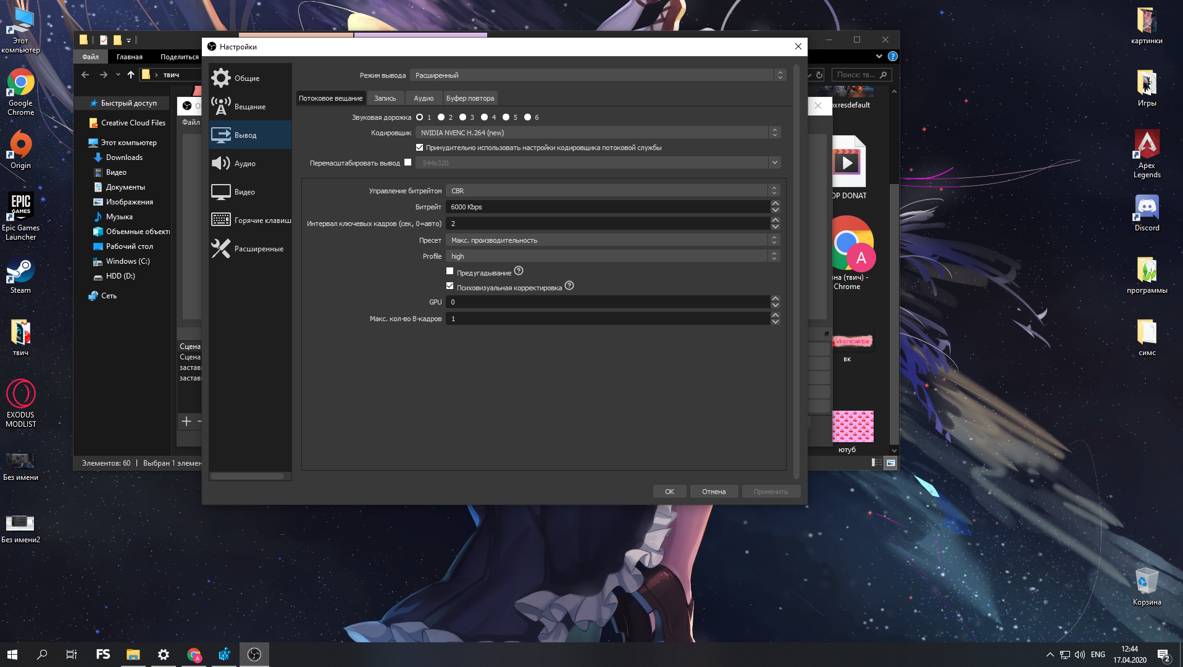Open the Hotkeys keyboard icon
The image size is (1183, 667).
pos(220,220)
